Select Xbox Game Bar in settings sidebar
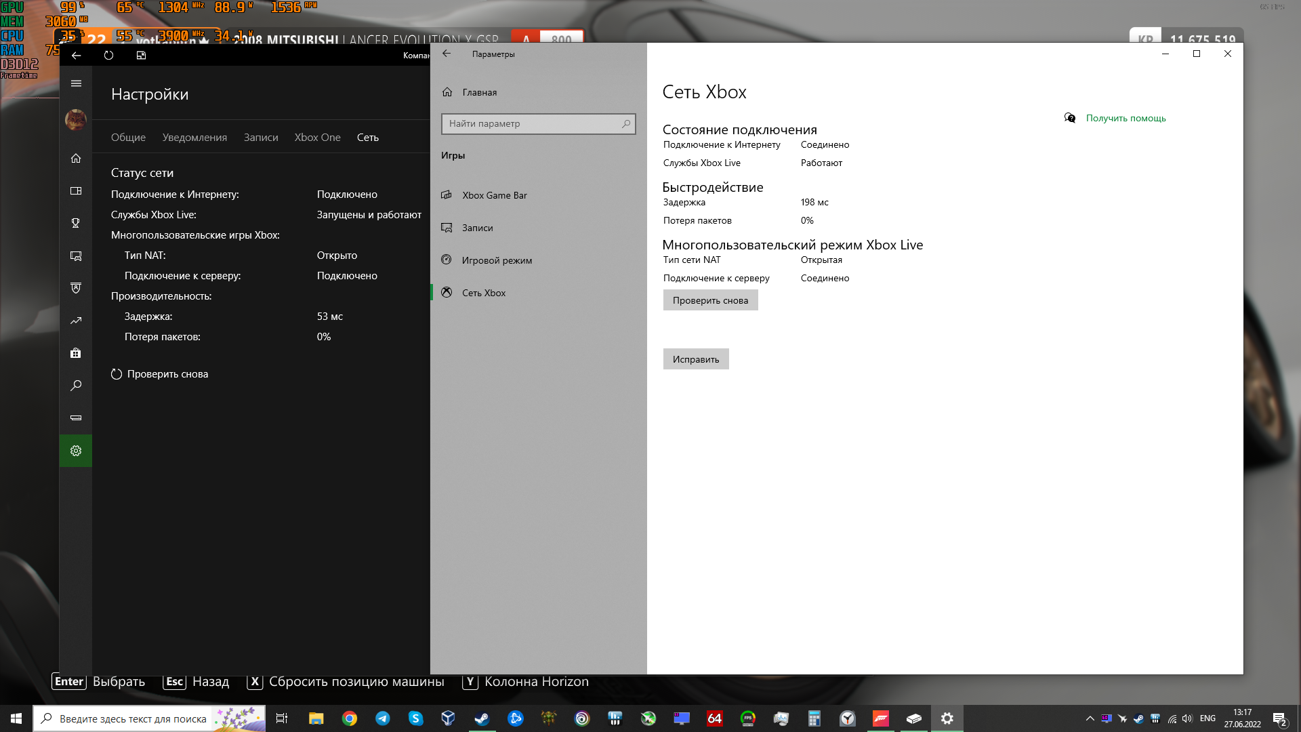Screen dimensions: 1301x732 (x=494, y=195)
